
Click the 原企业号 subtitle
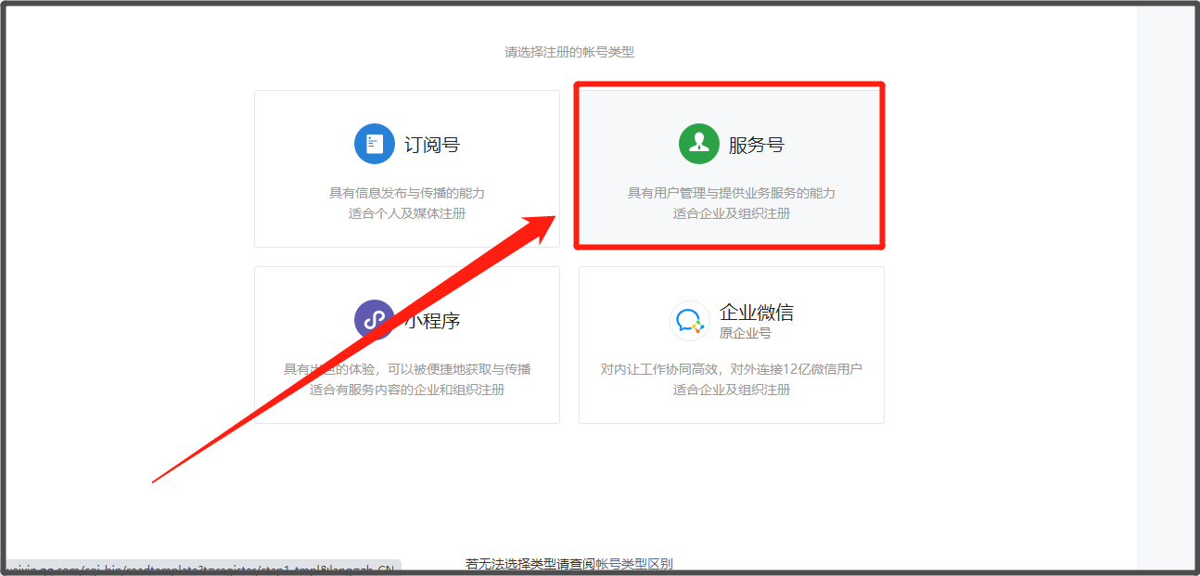(x=746, y=333)
